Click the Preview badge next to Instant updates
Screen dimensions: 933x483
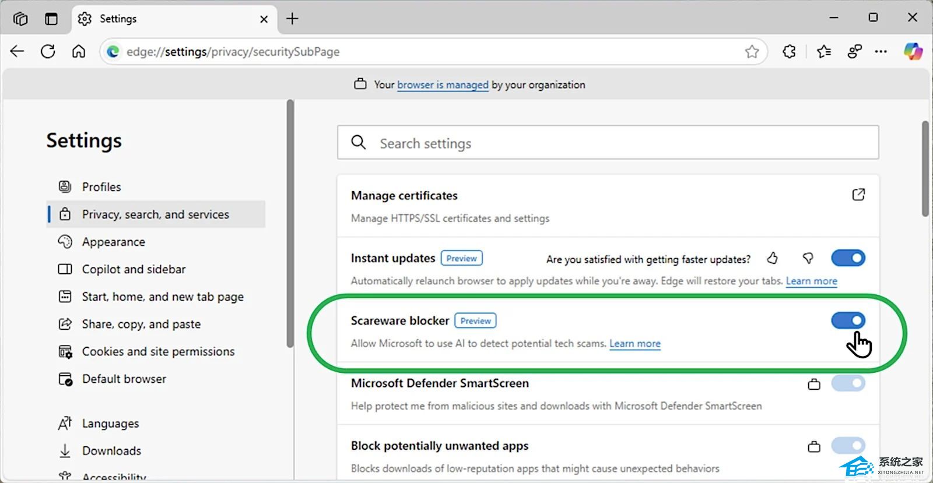pos(462,258)
